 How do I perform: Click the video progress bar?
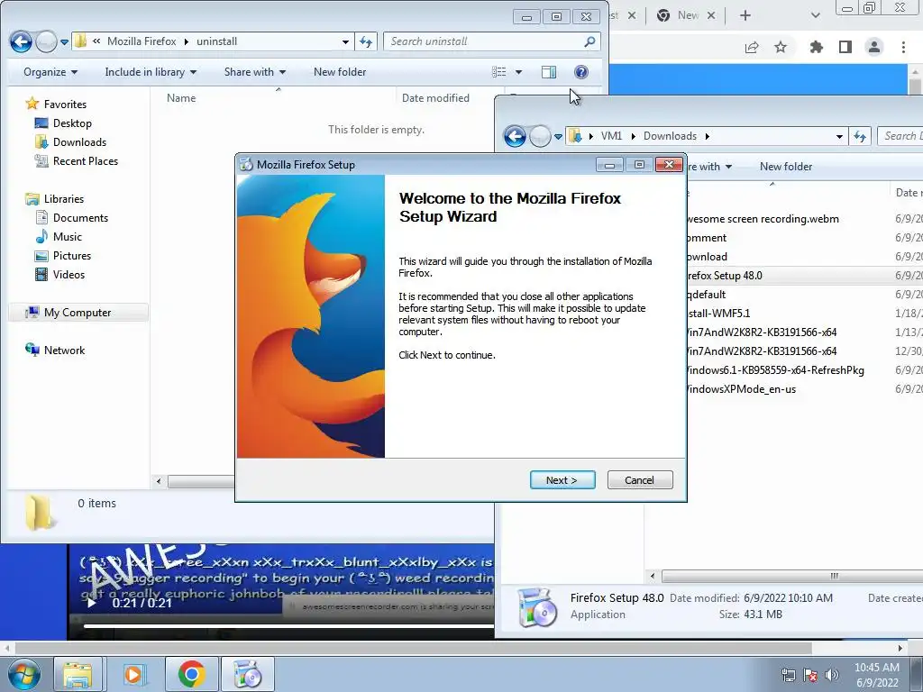coord(288,626)
